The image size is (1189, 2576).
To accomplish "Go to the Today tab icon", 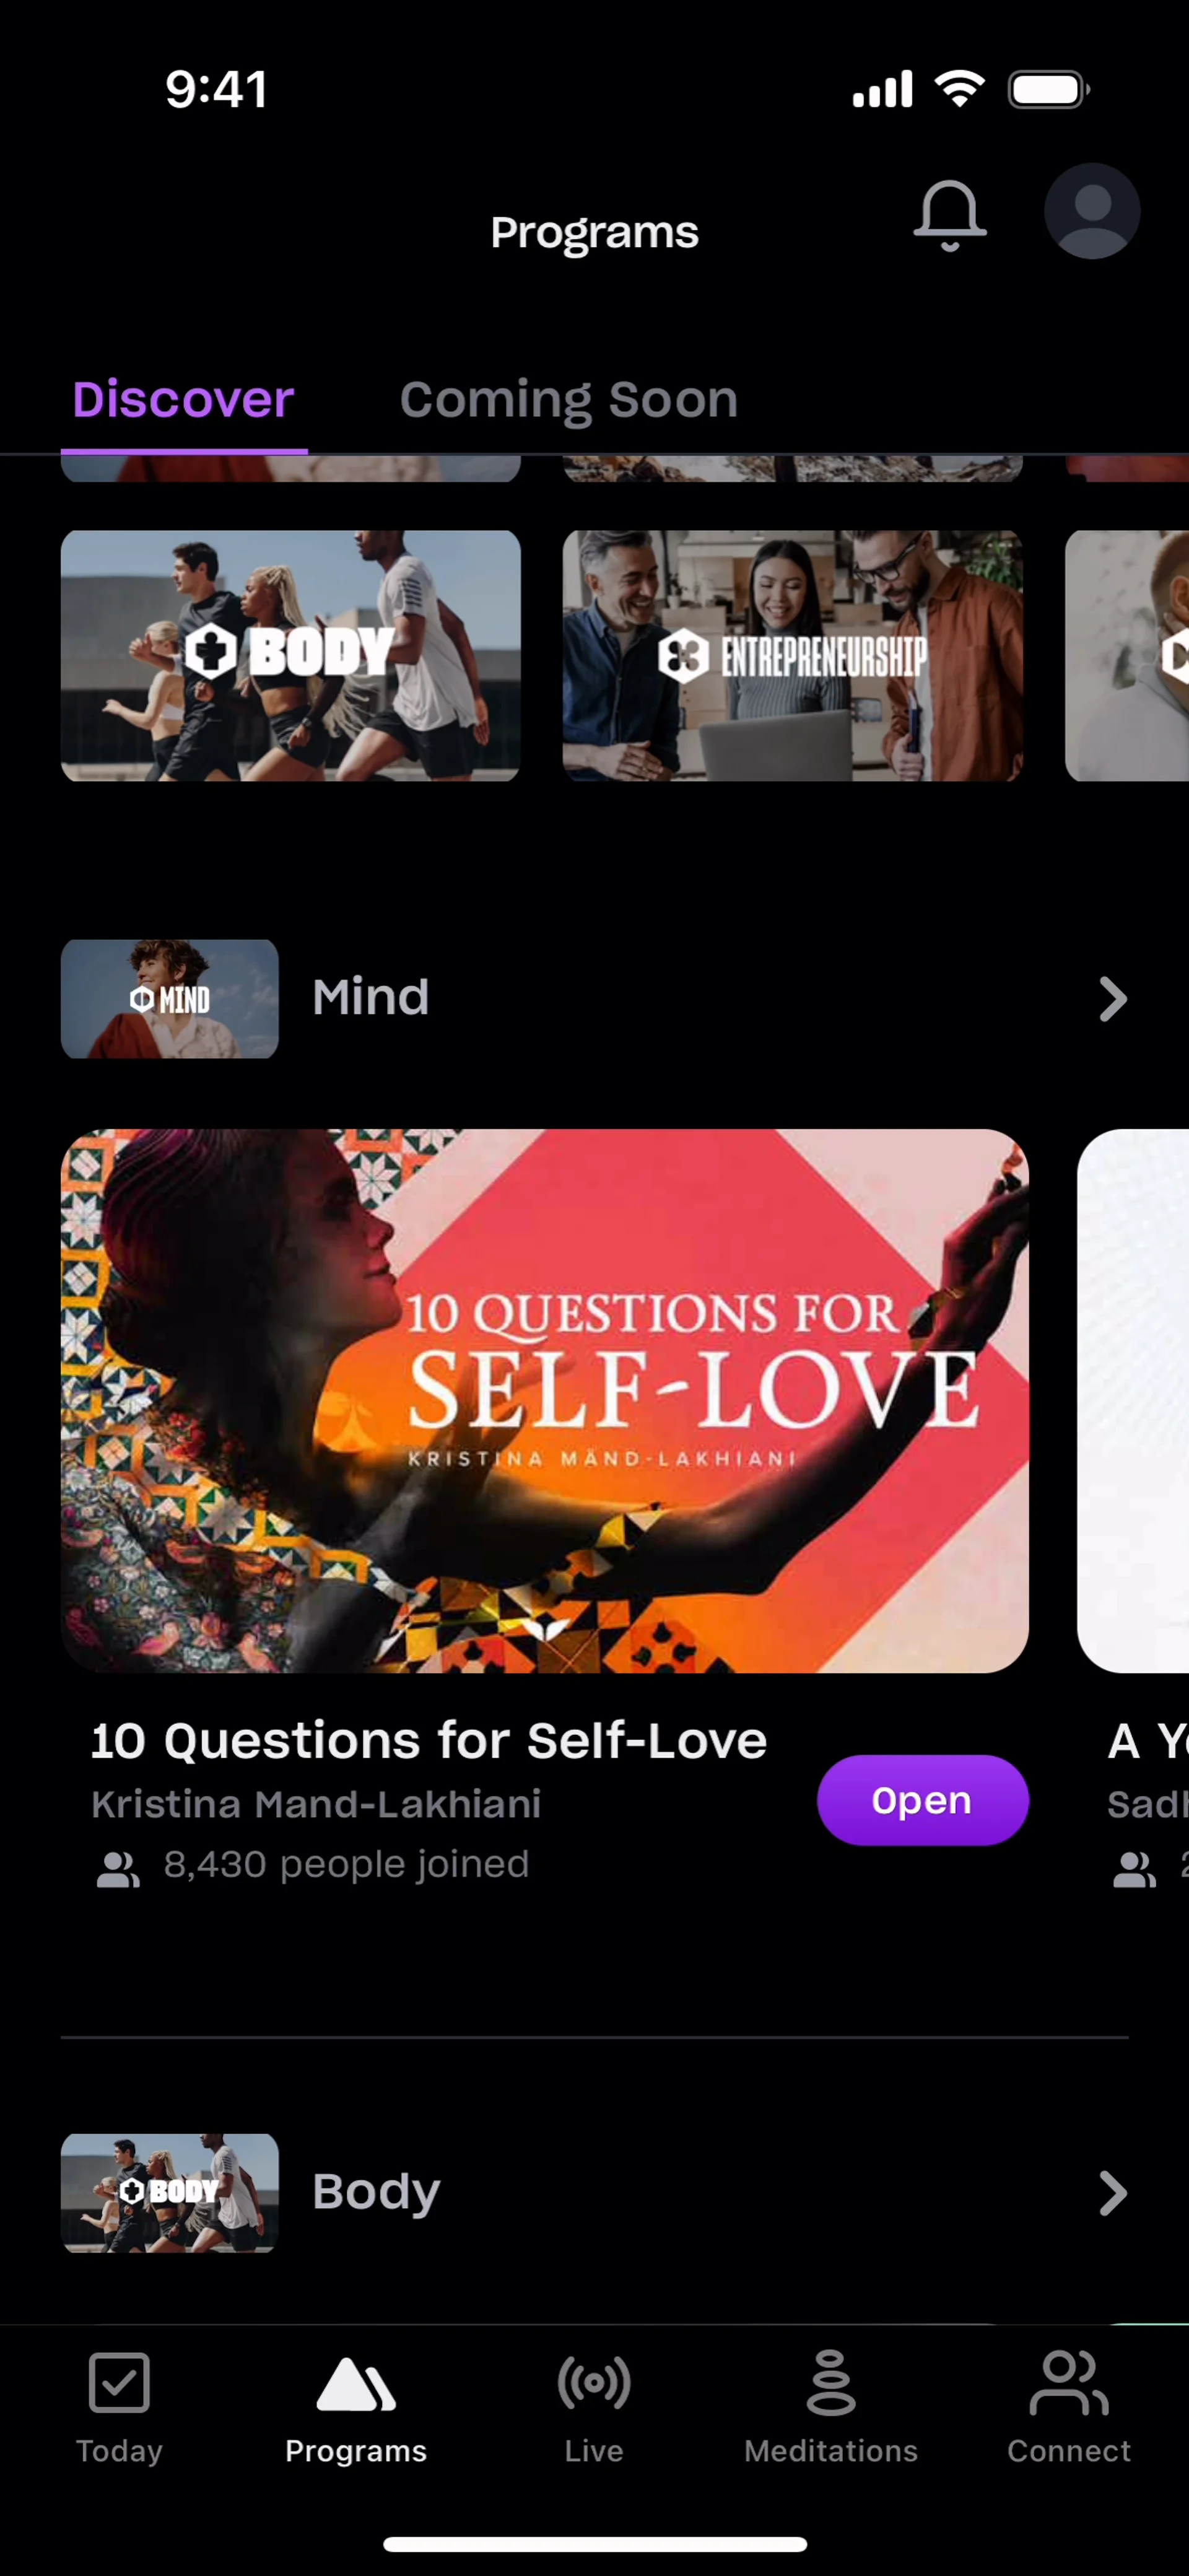I will (119, 2383).
